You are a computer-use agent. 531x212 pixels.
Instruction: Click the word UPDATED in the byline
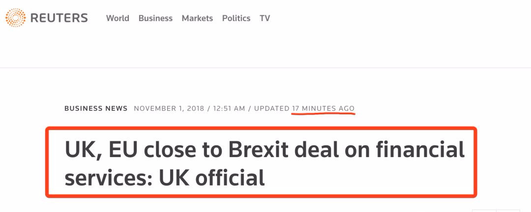click(x=272, y=108)
